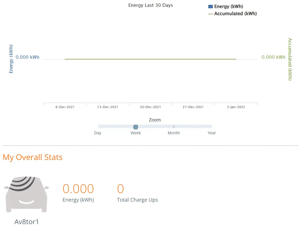
Task: Click the 3-Jan-2022 axis label
Action: [x=236, y=107]
